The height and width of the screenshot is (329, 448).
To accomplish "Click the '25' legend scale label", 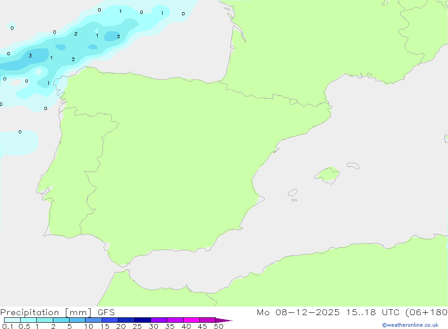I will coord(137,326).
